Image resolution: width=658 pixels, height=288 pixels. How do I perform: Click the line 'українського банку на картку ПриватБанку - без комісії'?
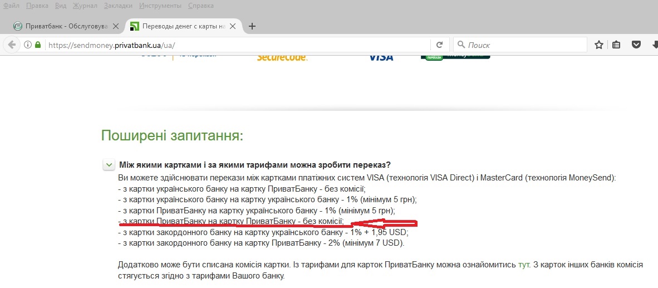242,189
